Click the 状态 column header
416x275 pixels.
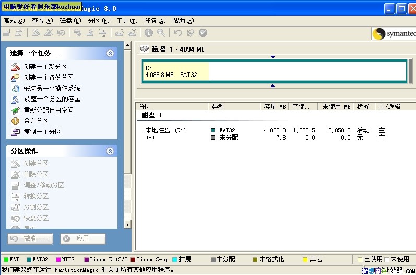pos(364,106)
